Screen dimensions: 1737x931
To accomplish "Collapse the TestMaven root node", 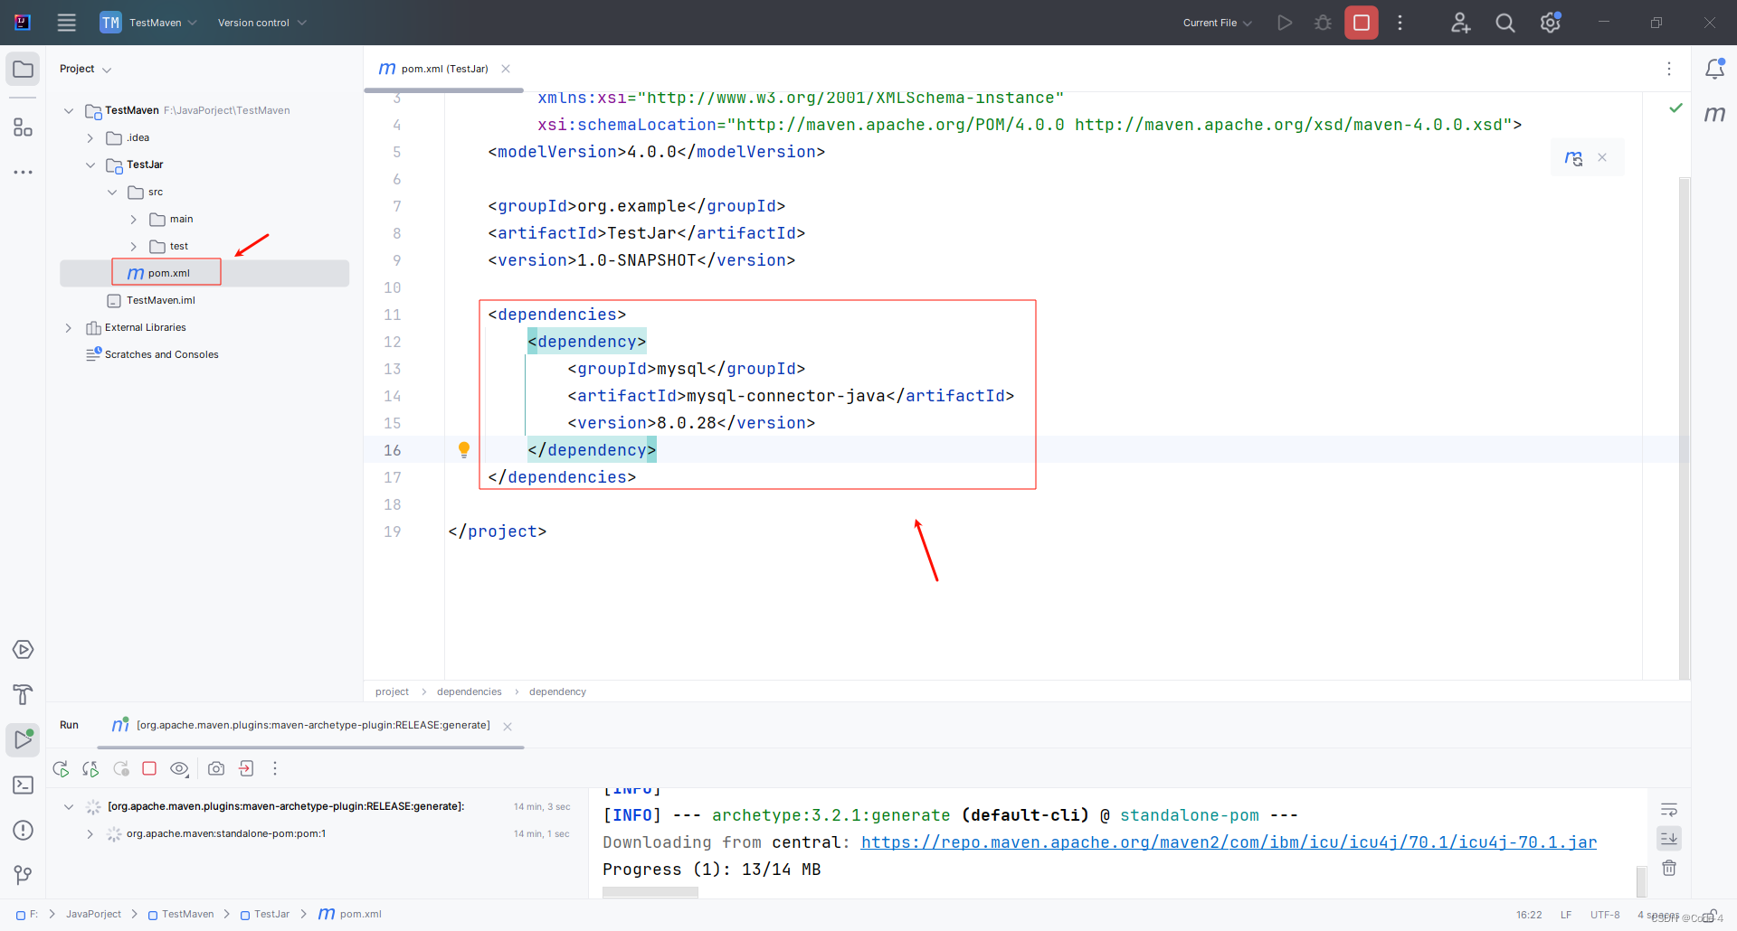I will tap(69, 110).
